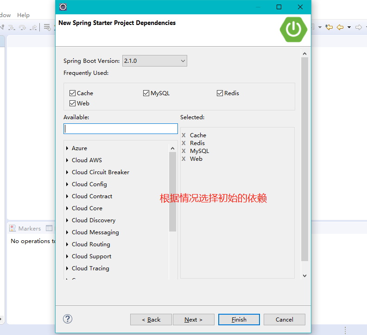
Task: Open the Back history dropdown arrow in toolbar
Action: click(349, 27)
